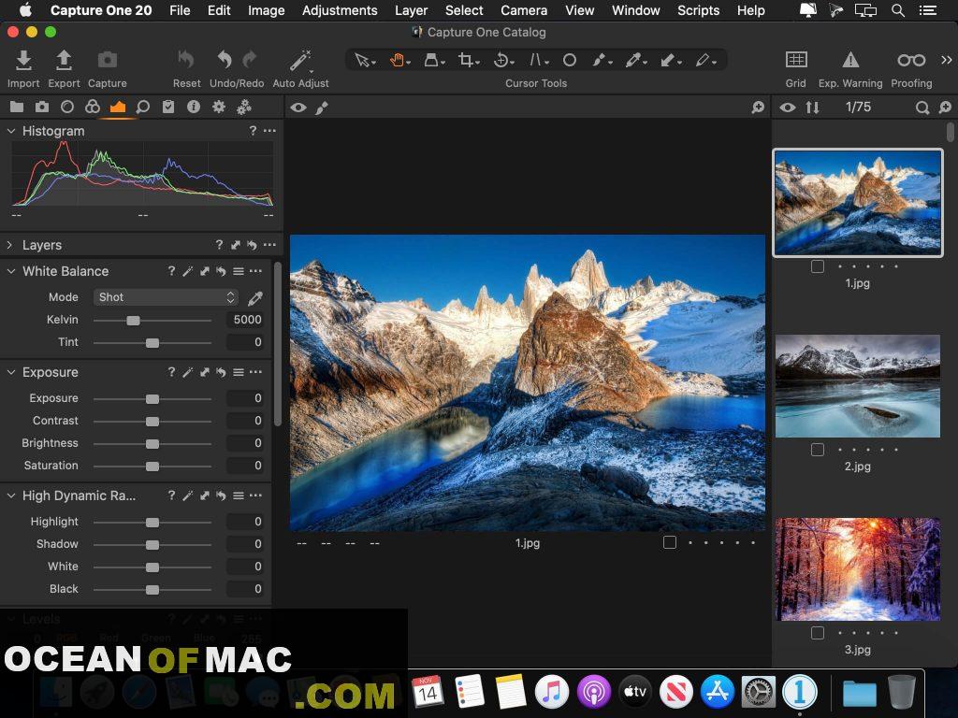Open the Grid overlay tool
The image size is (958, 718).
pos(796,60)
